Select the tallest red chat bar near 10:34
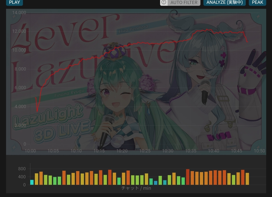The width and height of the screenshot is (272, 197). click(x=188, y=177)
